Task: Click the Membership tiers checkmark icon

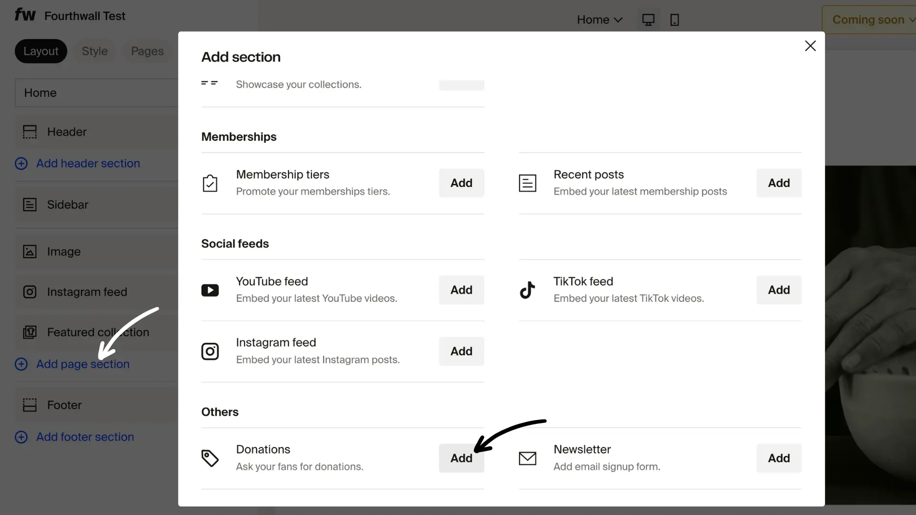Action: point(210,183)
